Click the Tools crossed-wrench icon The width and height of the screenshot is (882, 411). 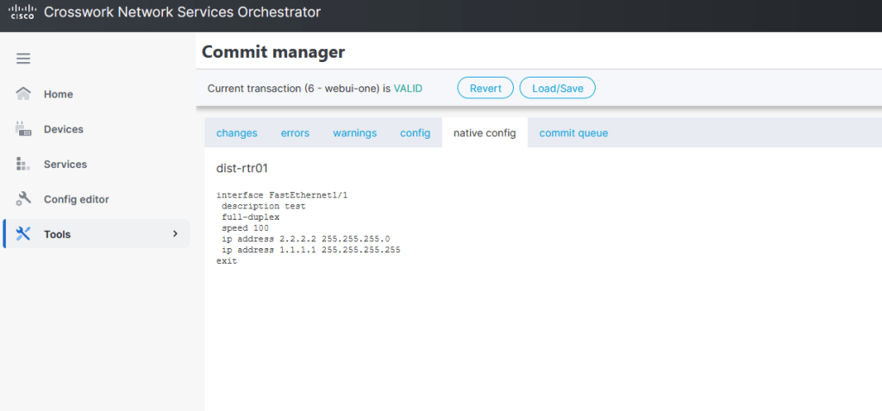[23, 234]
